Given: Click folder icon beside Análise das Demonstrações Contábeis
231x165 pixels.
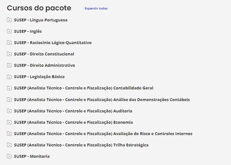Looking at the screenshot, I should (9, 100).
